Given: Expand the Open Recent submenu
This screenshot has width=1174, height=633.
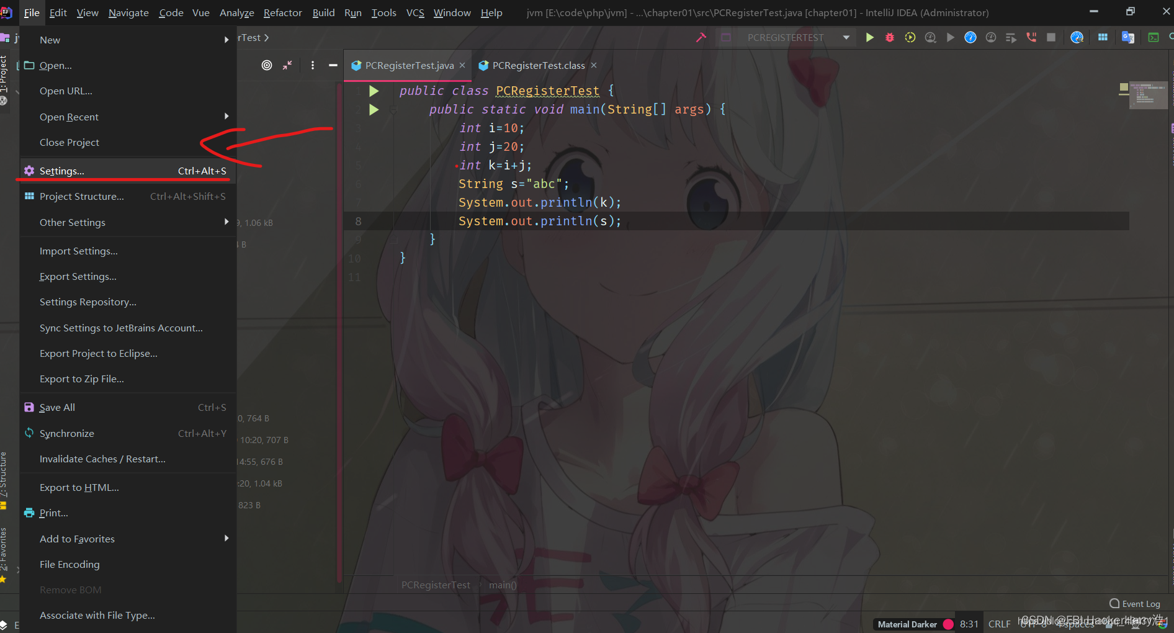Looking at the screenshot, I should (128, 117).
